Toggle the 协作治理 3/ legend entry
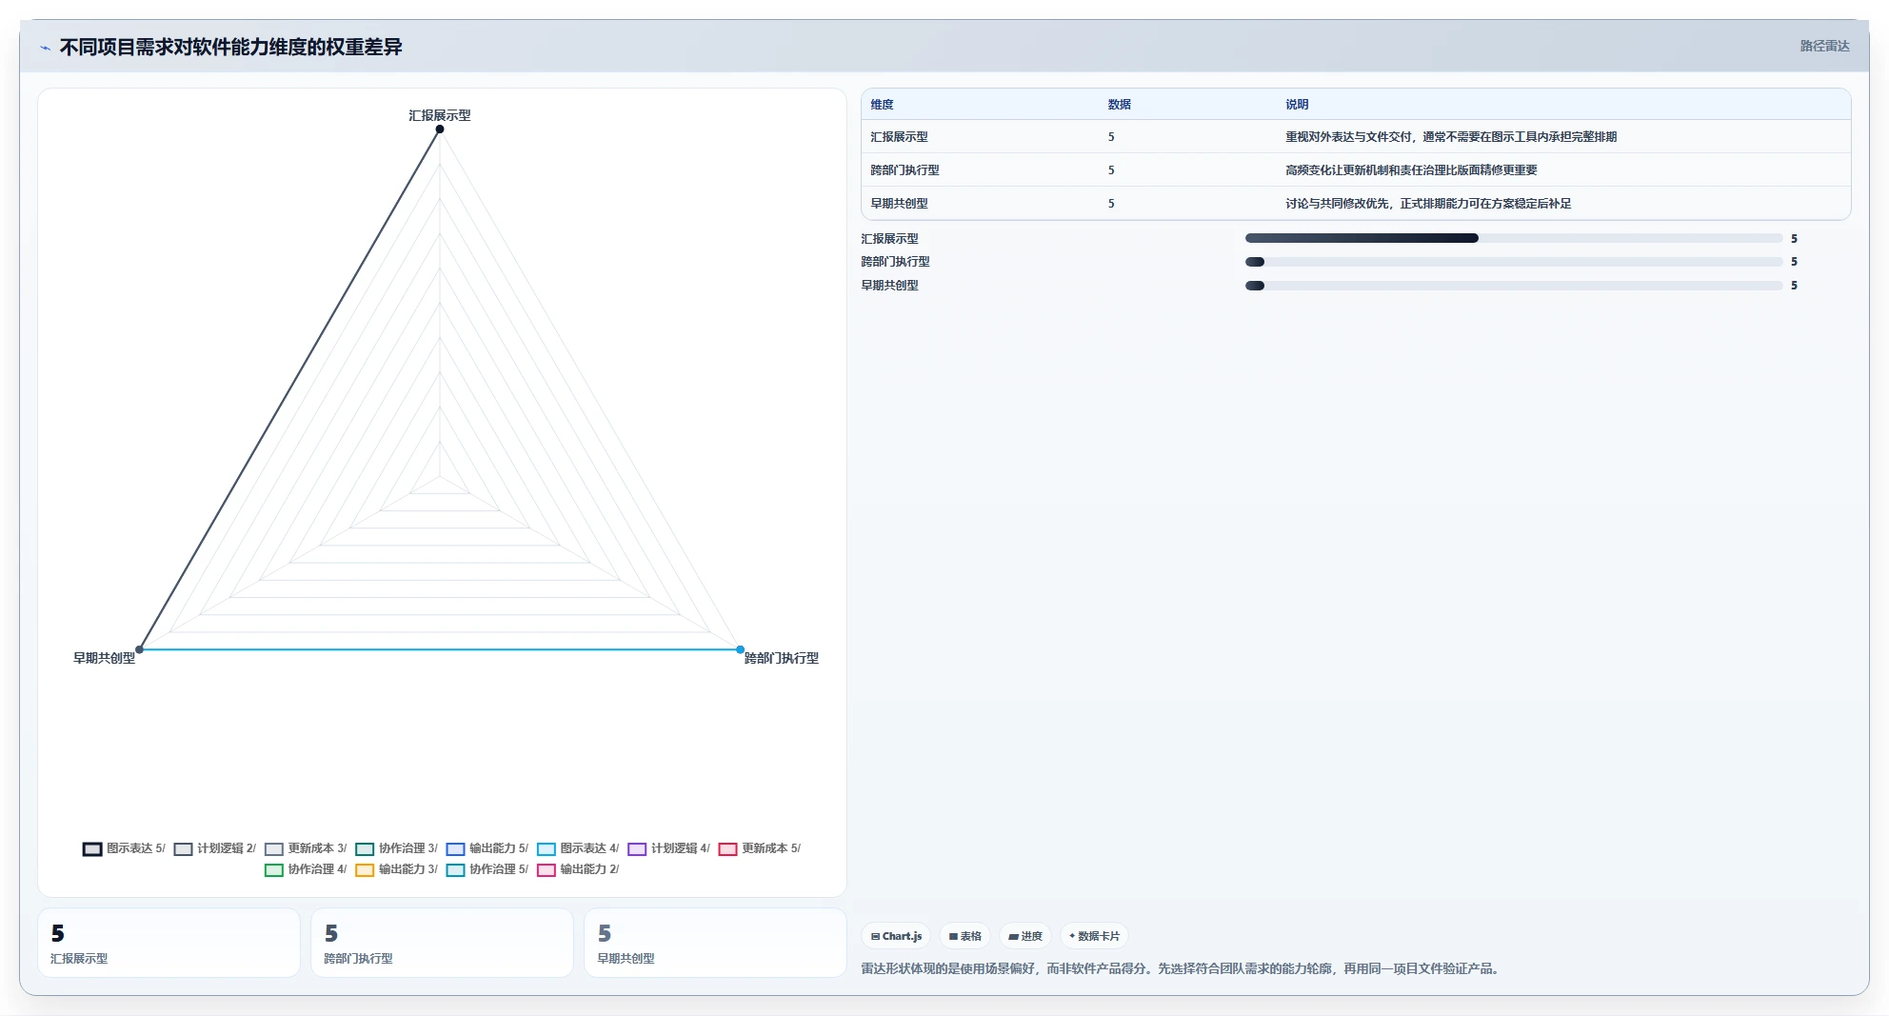Viewport: 1889px width, 1016px height. point(396,848)
